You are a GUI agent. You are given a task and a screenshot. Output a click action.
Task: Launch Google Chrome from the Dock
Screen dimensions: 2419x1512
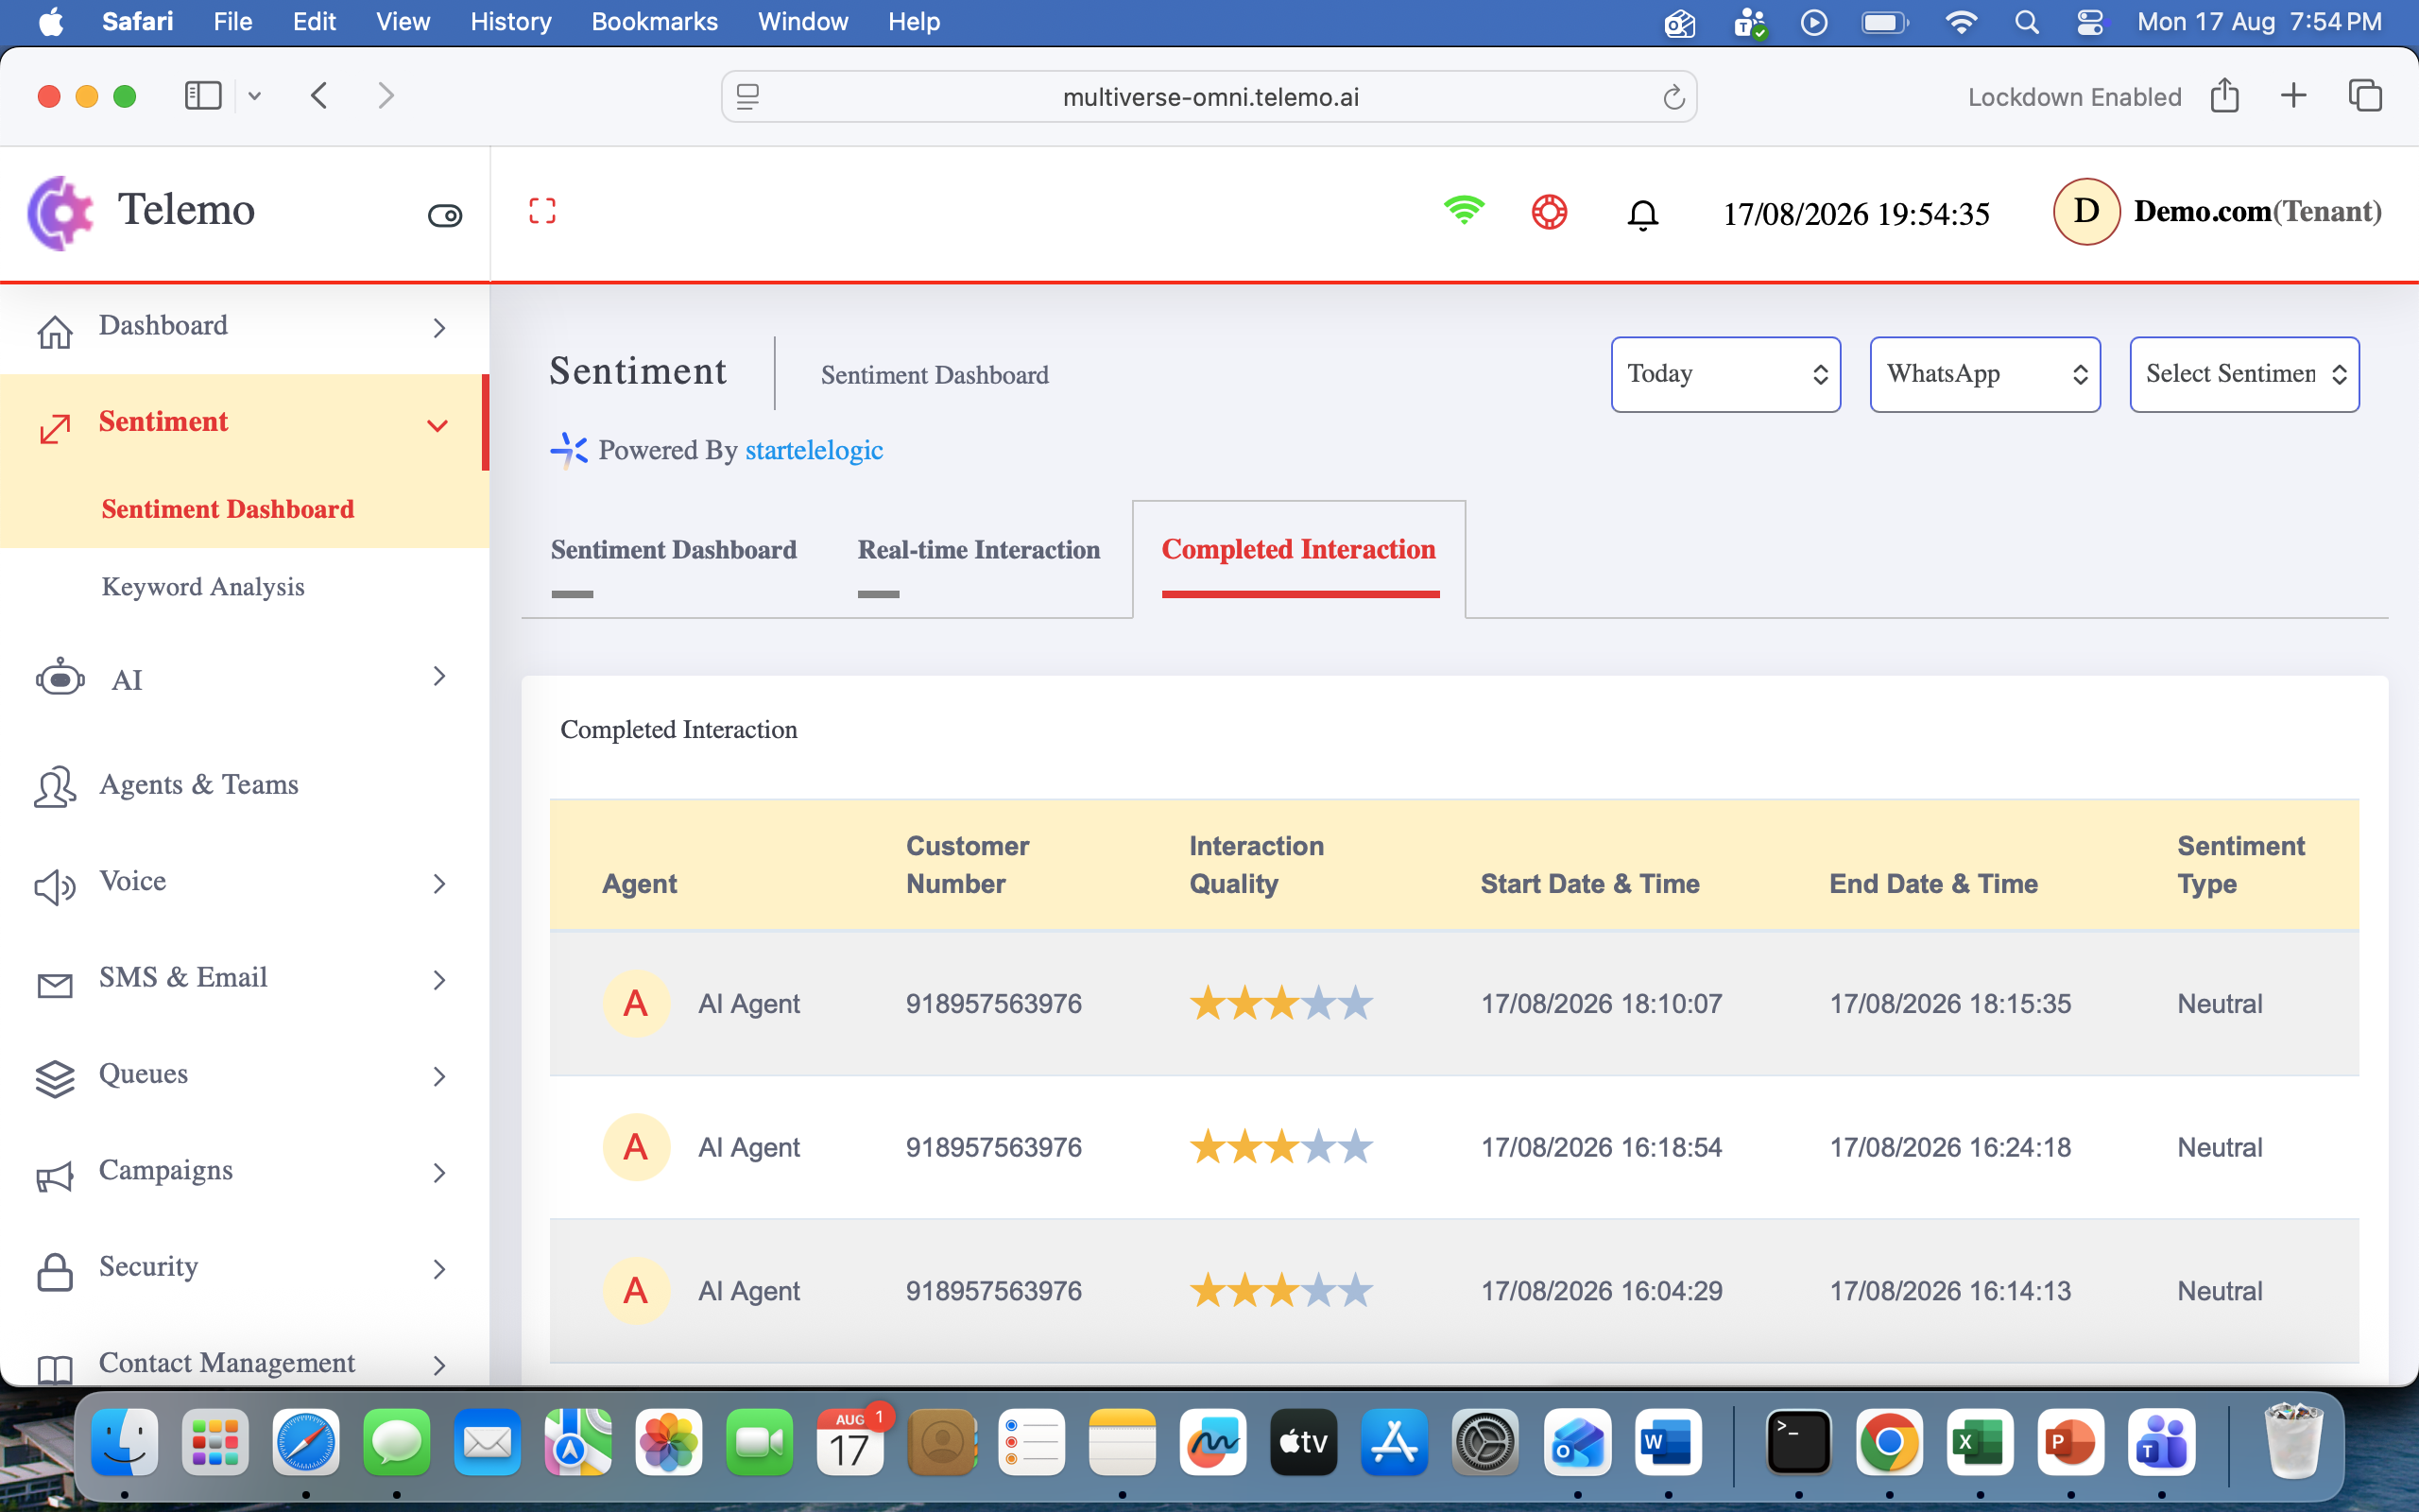pyautogui.click(x=1888, y=1443)
